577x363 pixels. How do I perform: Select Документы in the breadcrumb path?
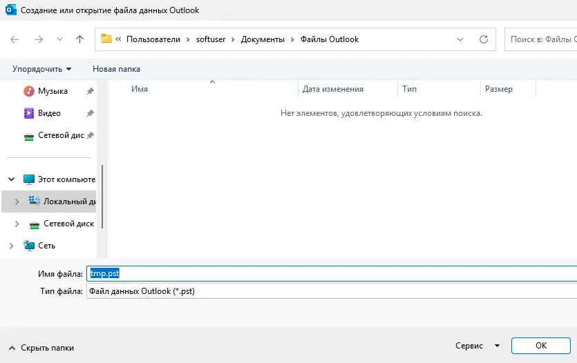pyautogui.click(x=263, y=39)
